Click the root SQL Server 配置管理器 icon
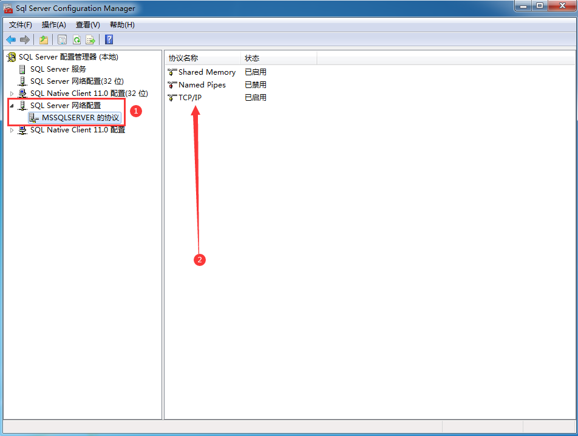578x436 pixels. pos(12,56)
